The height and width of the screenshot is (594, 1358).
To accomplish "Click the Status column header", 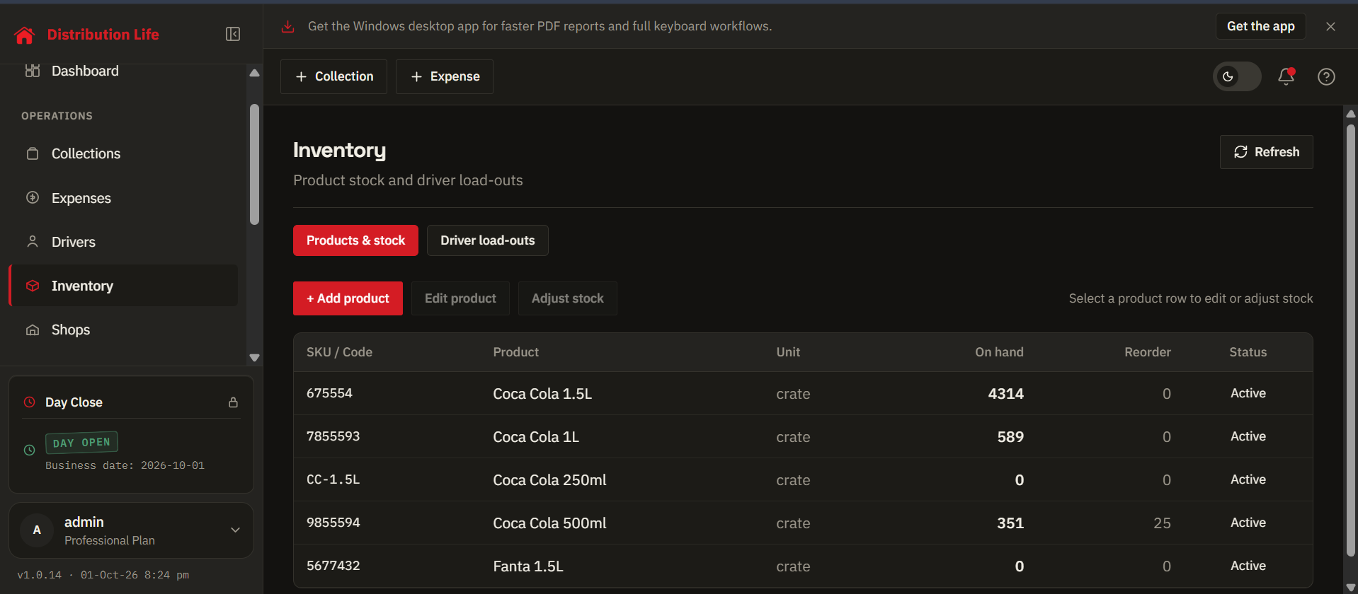I will 1248,352.
